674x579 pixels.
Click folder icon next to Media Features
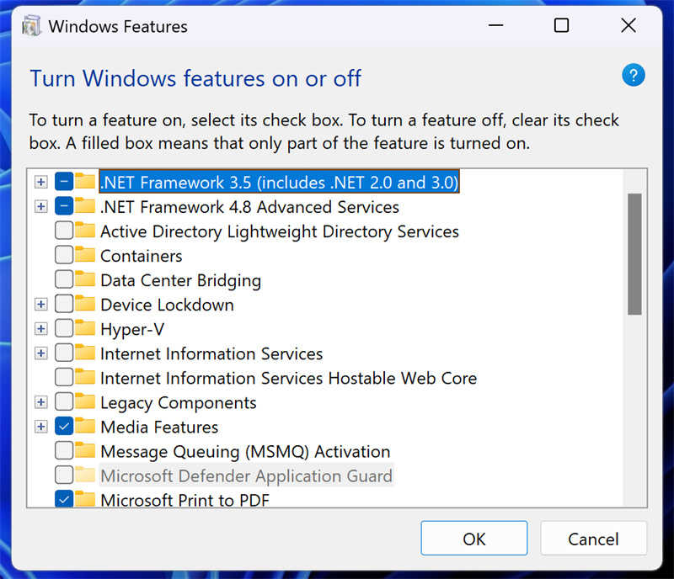(85, 426)
